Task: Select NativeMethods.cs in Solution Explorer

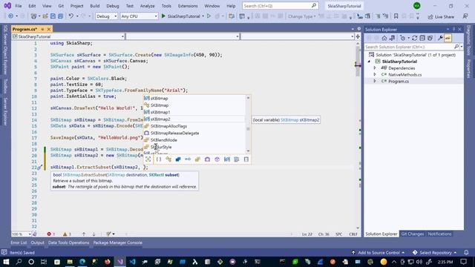Action: tap(404, 74)
